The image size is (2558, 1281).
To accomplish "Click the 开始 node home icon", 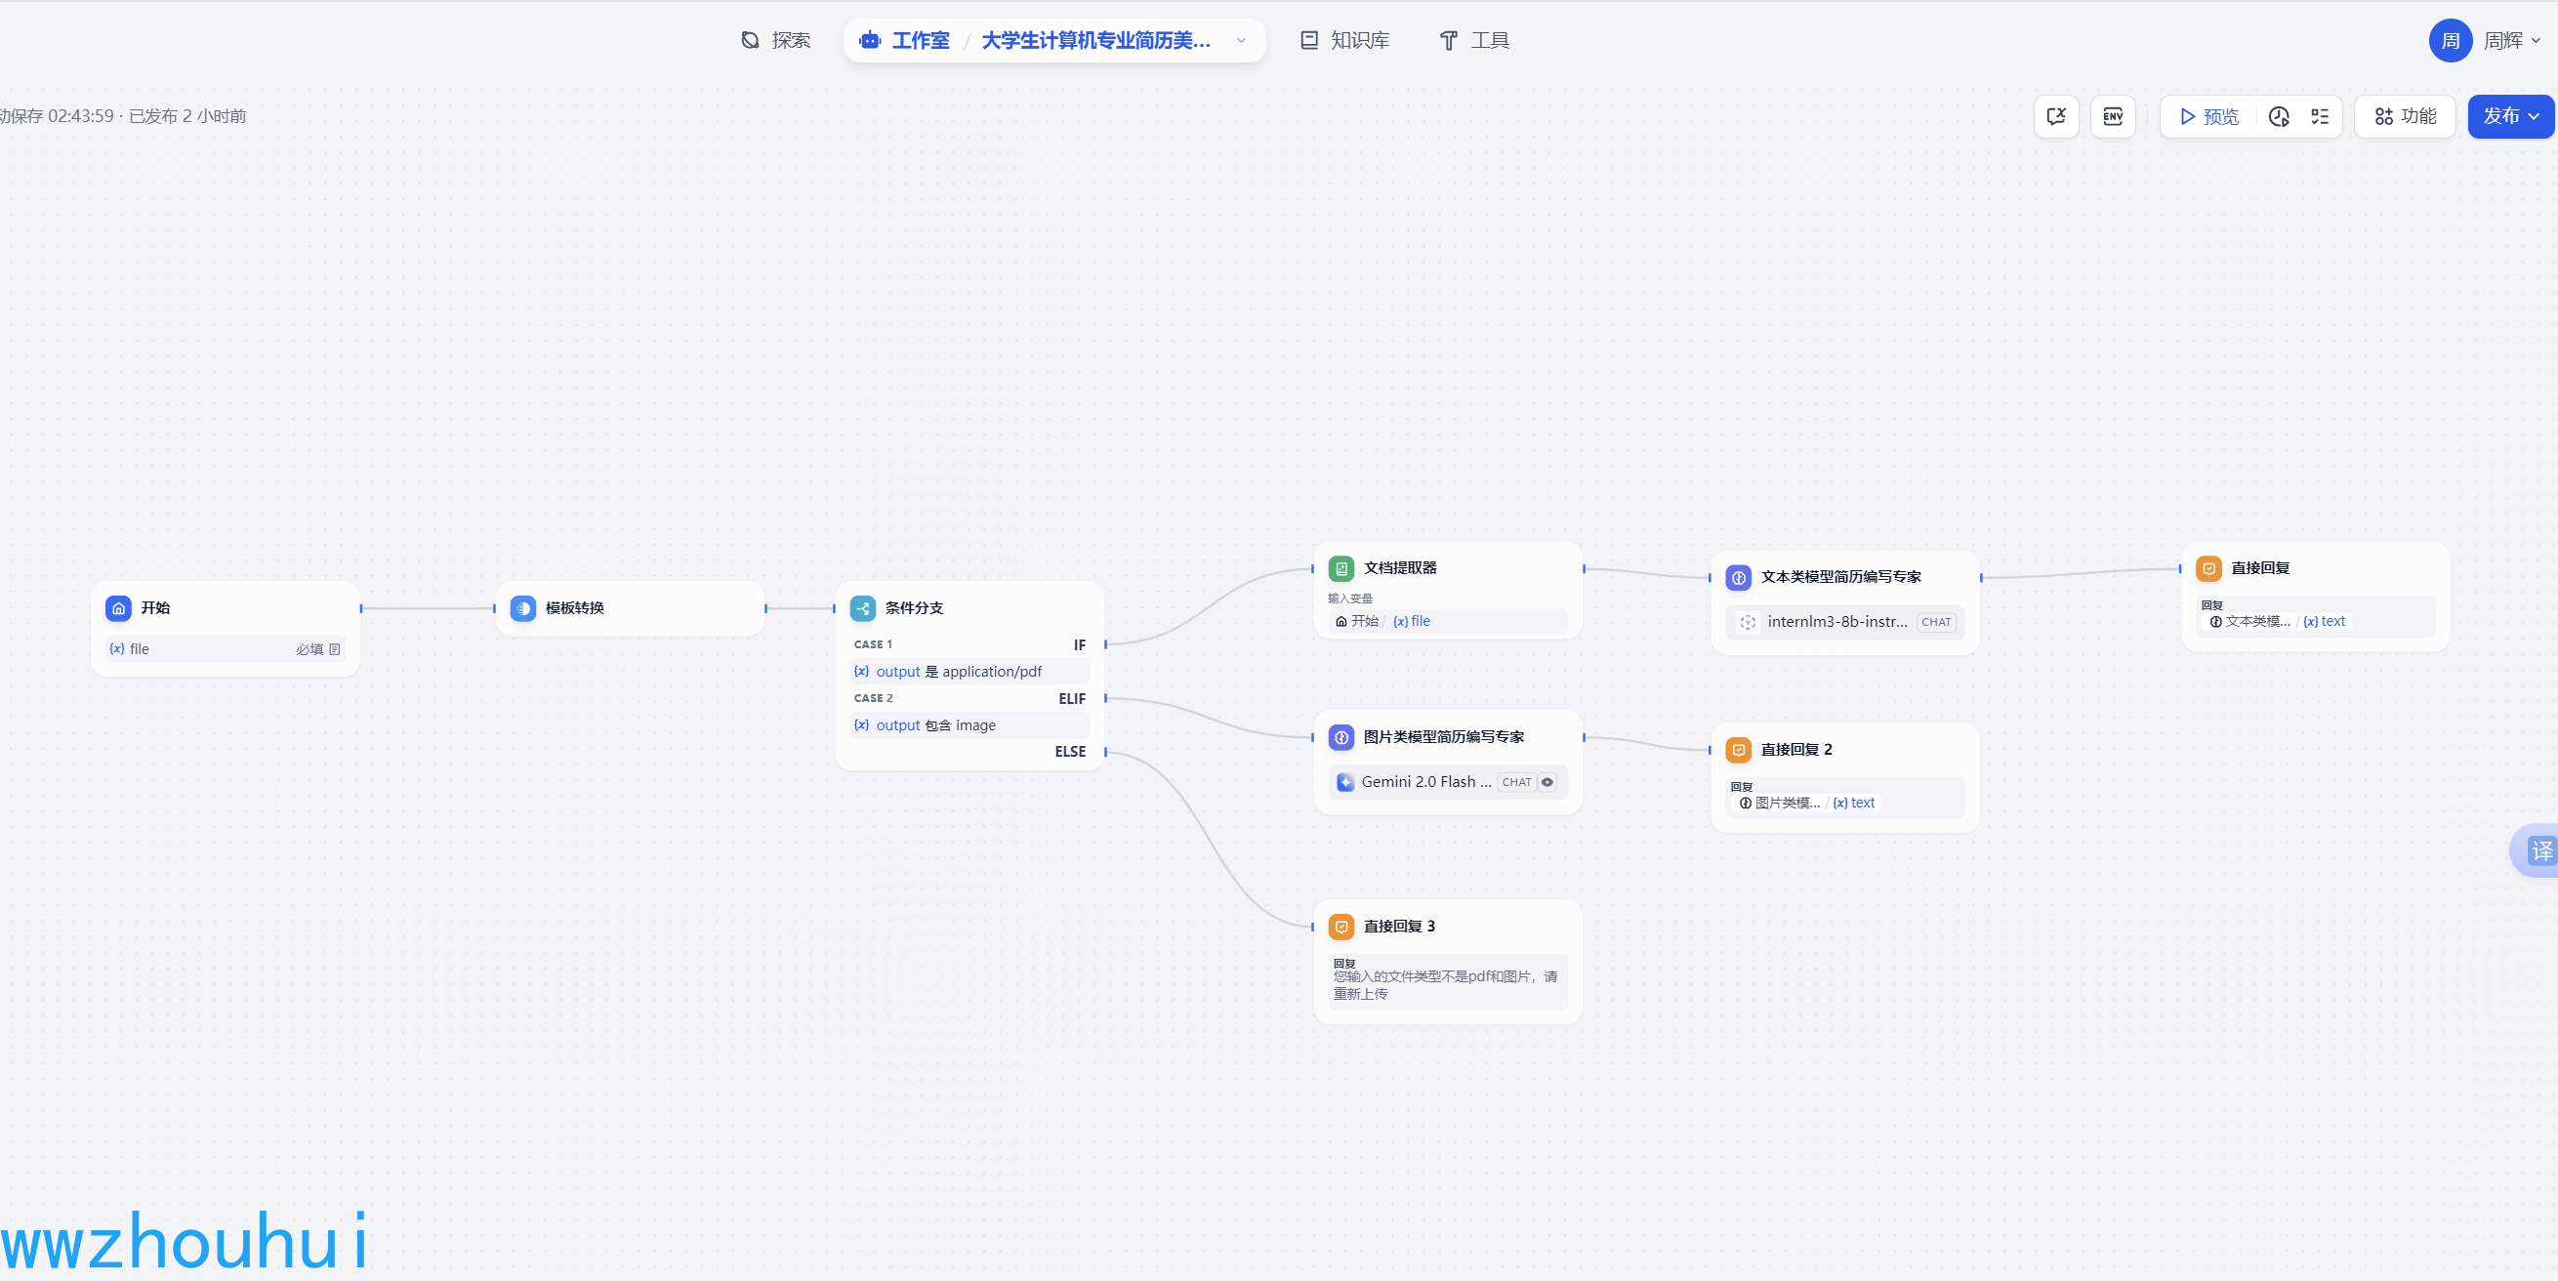I will (x=118, y=607).
